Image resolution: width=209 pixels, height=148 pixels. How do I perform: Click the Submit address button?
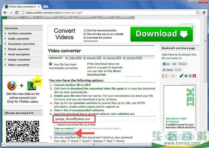point(65,133)
